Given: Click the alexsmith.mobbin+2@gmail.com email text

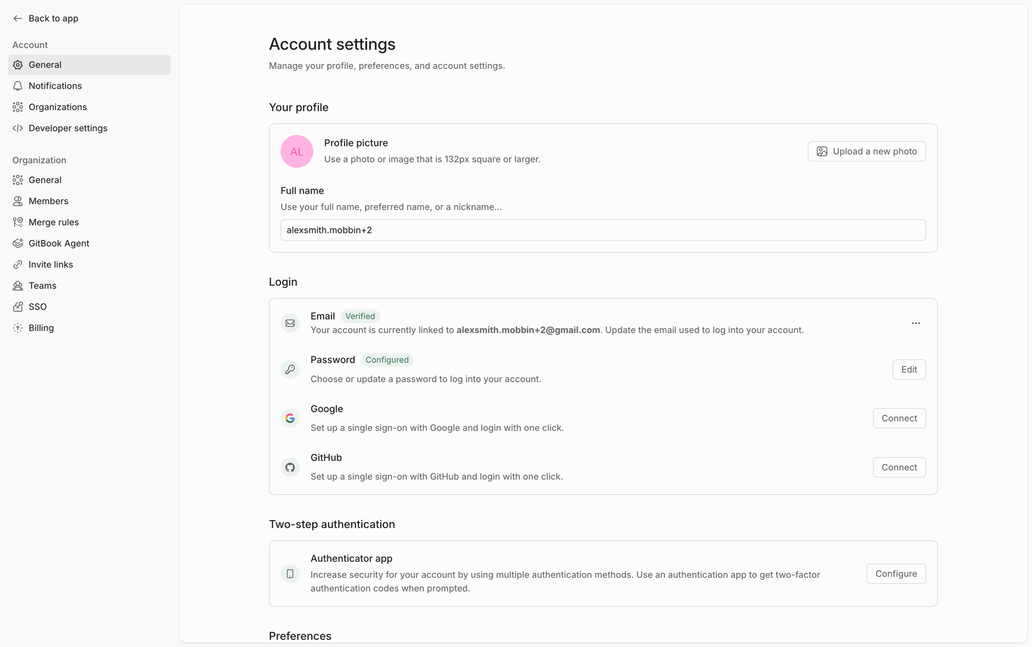Looking at the screenshot, I should (528, 330).
